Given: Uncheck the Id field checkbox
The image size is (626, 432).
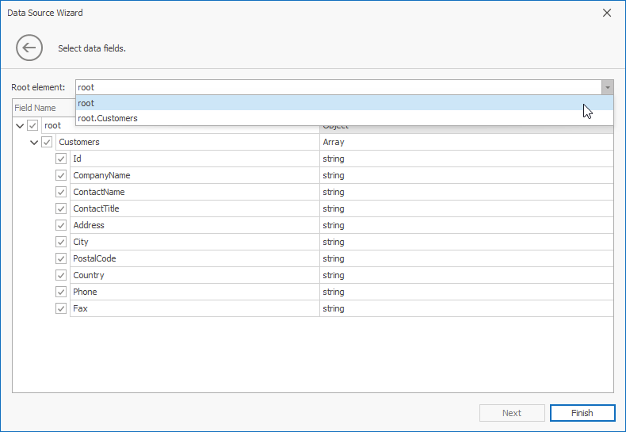Looking at the screenshot, I should coord(61,159).
